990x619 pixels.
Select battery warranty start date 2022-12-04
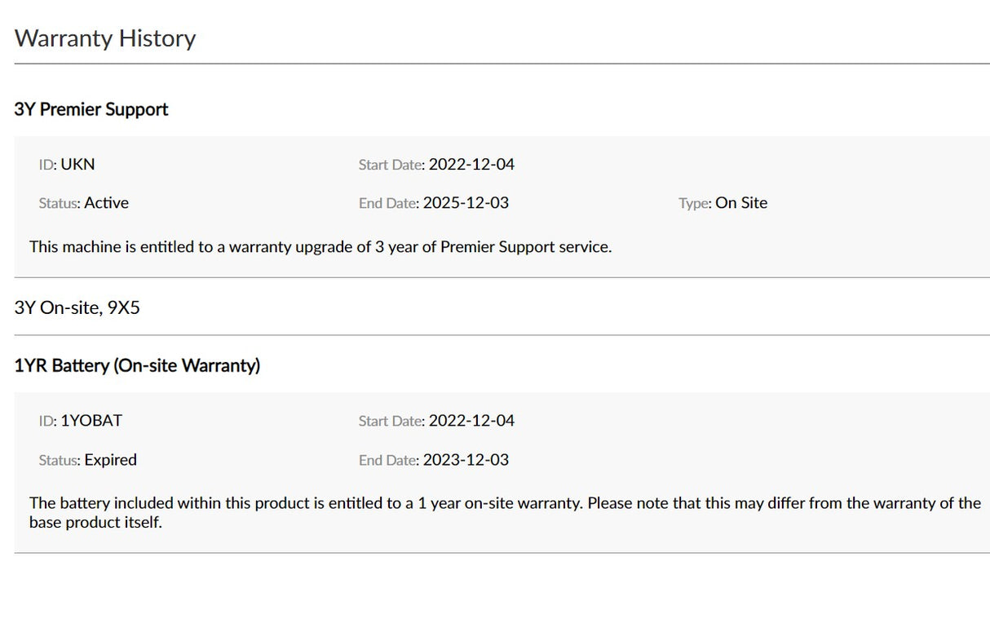pyautogui.click(x=471, y=421)
